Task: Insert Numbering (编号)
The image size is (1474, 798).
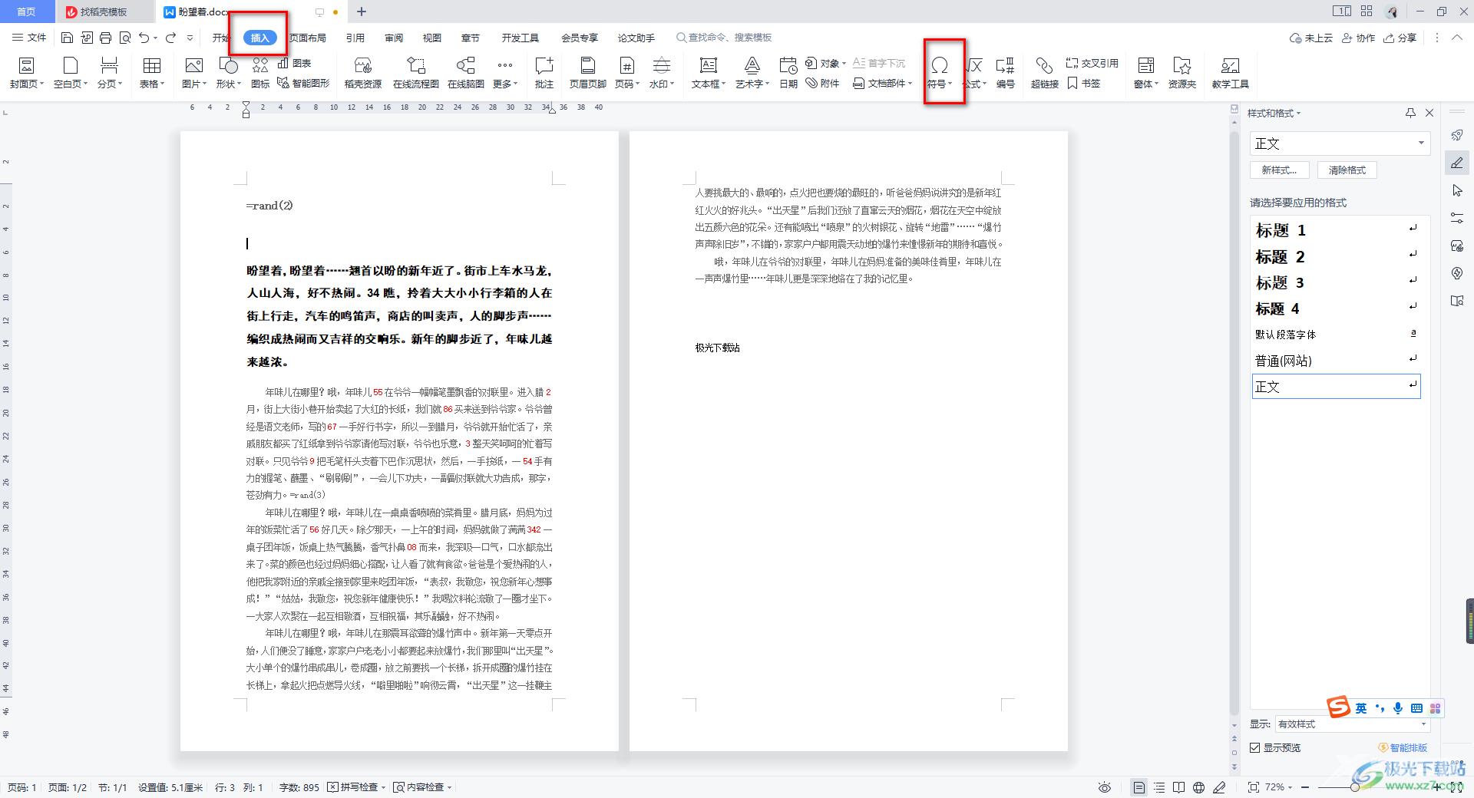Action: [1006, 73]
